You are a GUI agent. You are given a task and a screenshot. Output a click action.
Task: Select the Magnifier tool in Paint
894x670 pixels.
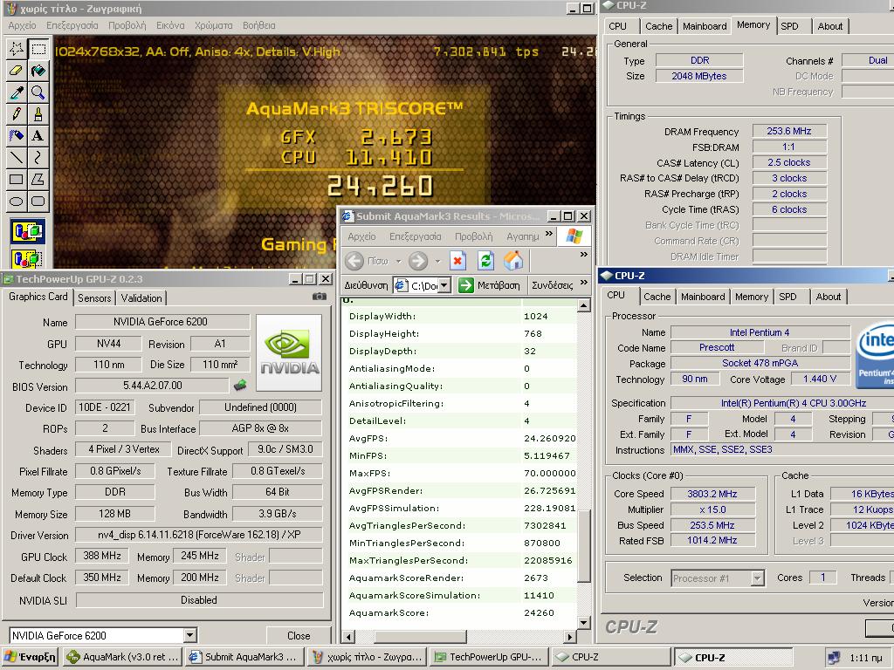pos(38,92)
